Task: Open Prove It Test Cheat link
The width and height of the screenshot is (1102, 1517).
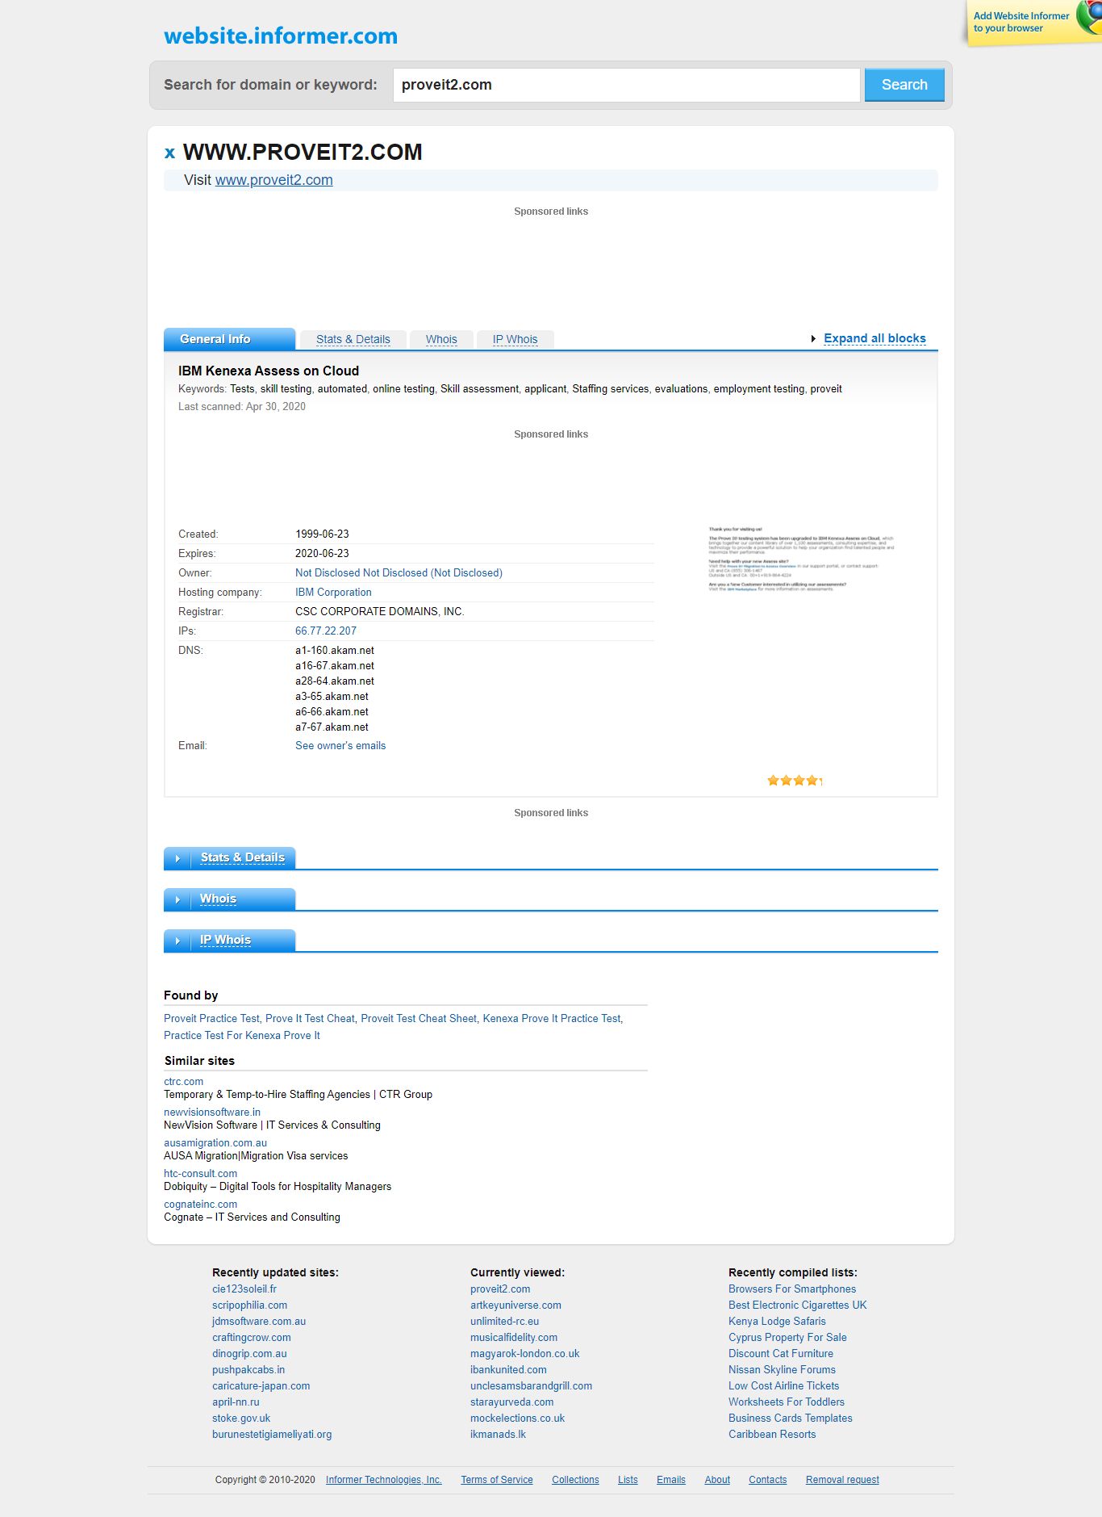Action: pos(310,1019)
